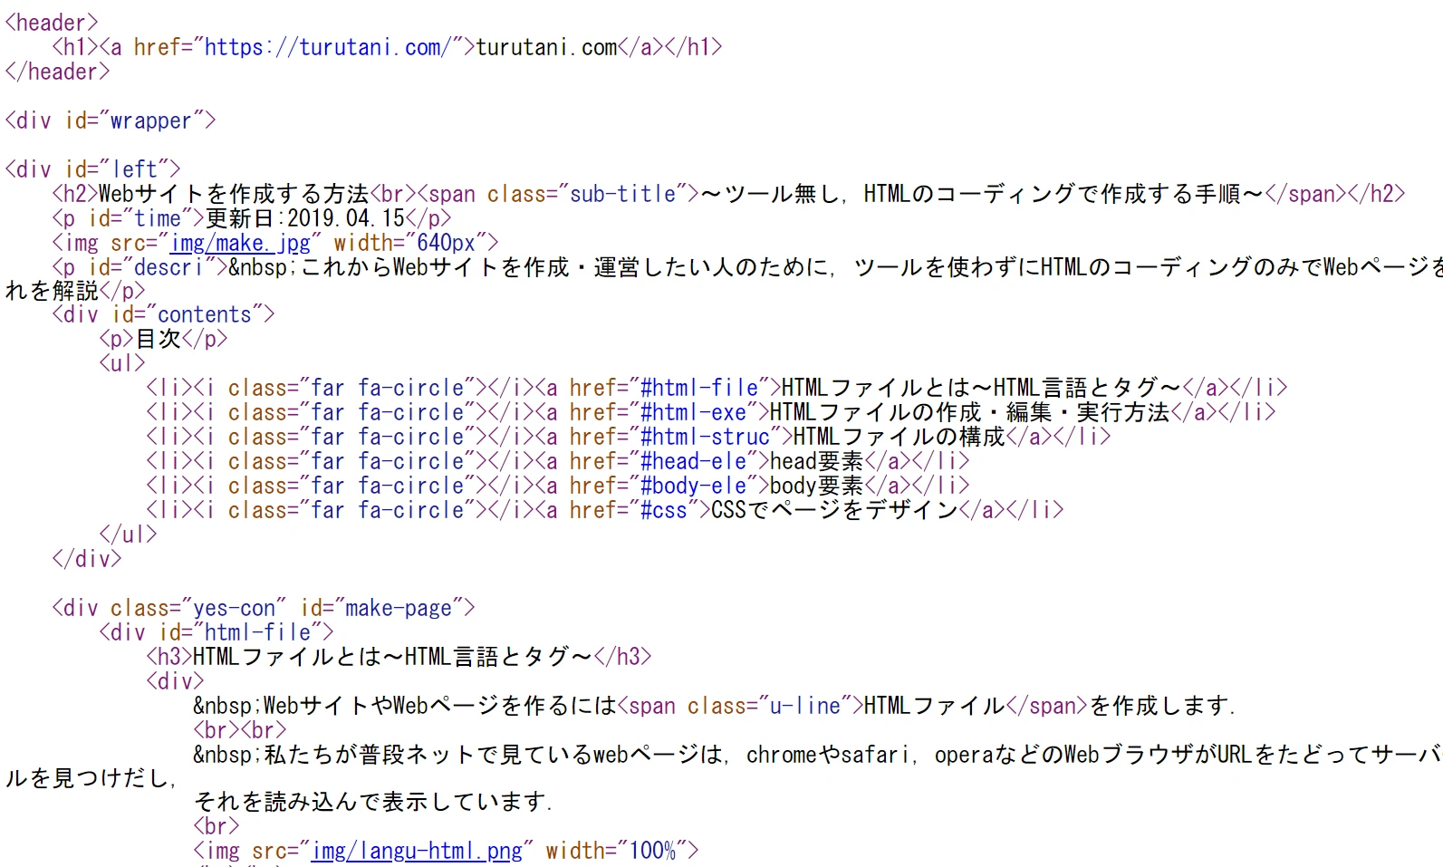
Task: Click the link text CSSでページをデザイン
Action: click(834, 511)
